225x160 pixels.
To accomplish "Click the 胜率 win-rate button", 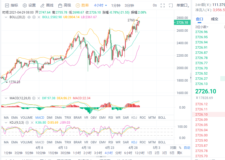I will point(82,5).
